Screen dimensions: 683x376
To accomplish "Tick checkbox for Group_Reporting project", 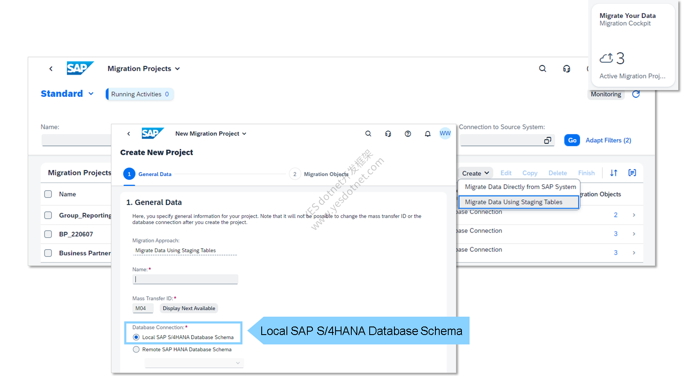I will coord(48,216).
